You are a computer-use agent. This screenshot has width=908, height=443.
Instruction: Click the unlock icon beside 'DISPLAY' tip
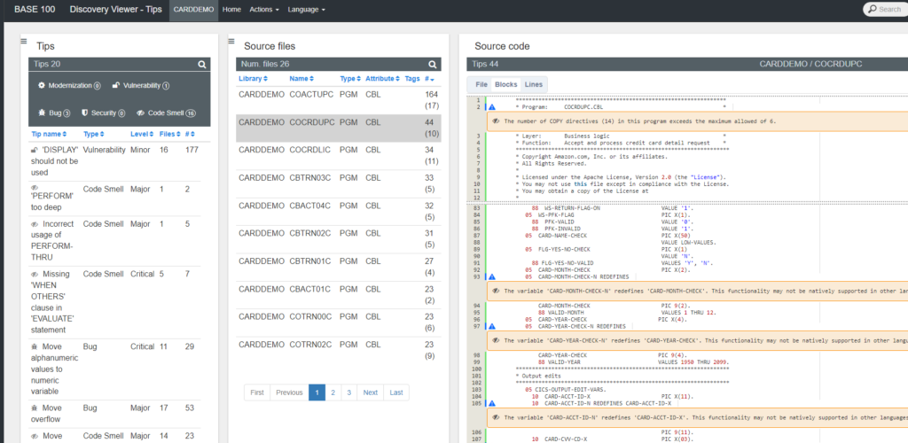[x=34, y=151]
